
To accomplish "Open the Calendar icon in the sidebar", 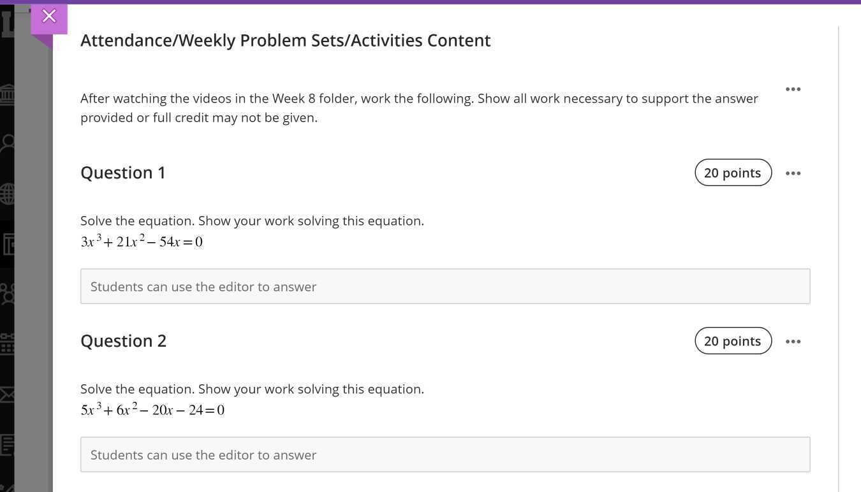I will coord(7,344).
